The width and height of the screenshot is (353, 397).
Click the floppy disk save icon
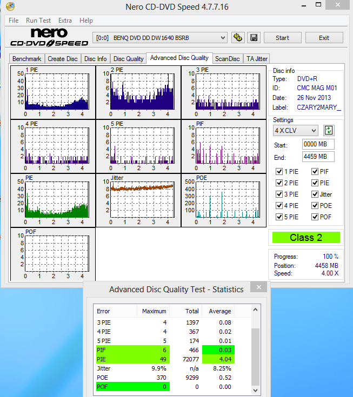[x=254, y=38]
